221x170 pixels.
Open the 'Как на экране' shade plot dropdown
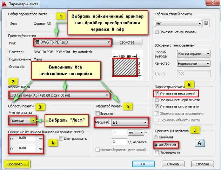pyautogui.click(x=194, y=54)
